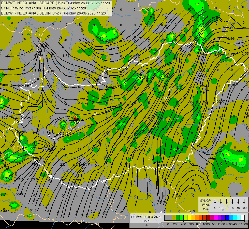
Task: Click the 5 m/s wind arrow in legend
Action: click(215, 201)
